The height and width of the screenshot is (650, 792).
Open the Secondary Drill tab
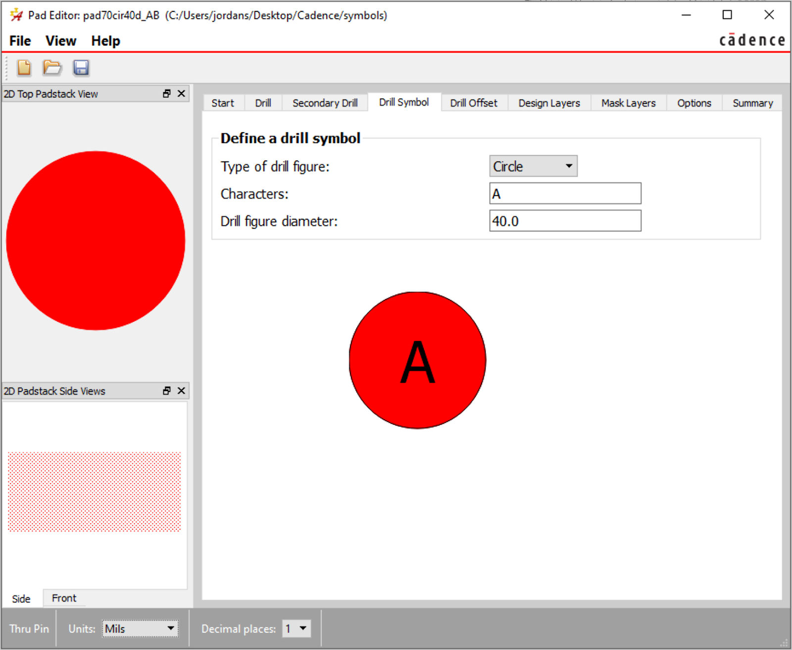click(x=325, y=103)
